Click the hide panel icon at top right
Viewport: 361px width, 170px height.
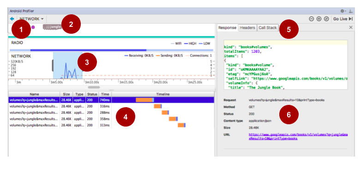click(351, 11)
